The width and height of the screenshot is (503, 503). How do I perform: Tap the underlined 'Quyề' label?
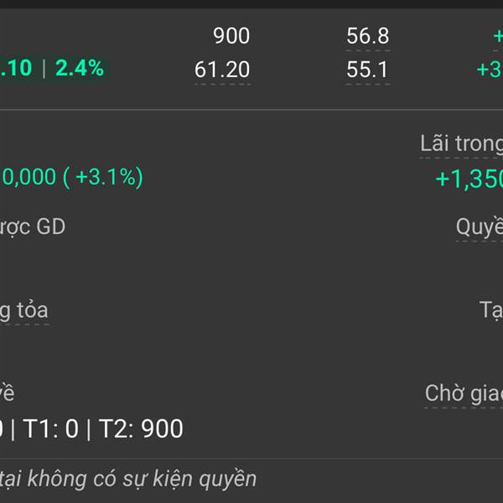coord(480,227)
